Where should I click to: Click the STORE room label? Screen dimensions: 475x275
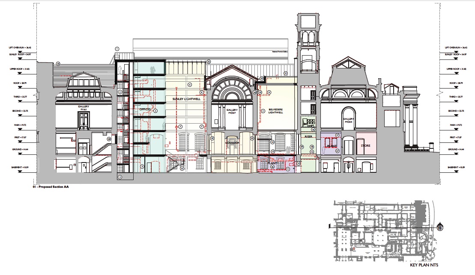[x=365, y=146]
